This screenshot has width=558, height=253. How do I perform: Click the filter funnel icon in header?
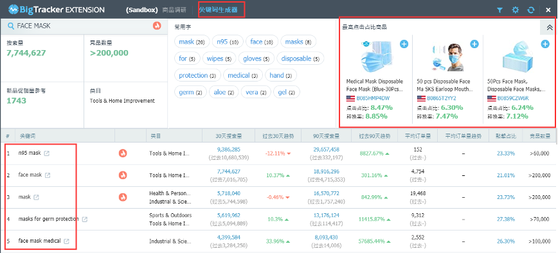(x=500, y=10)
